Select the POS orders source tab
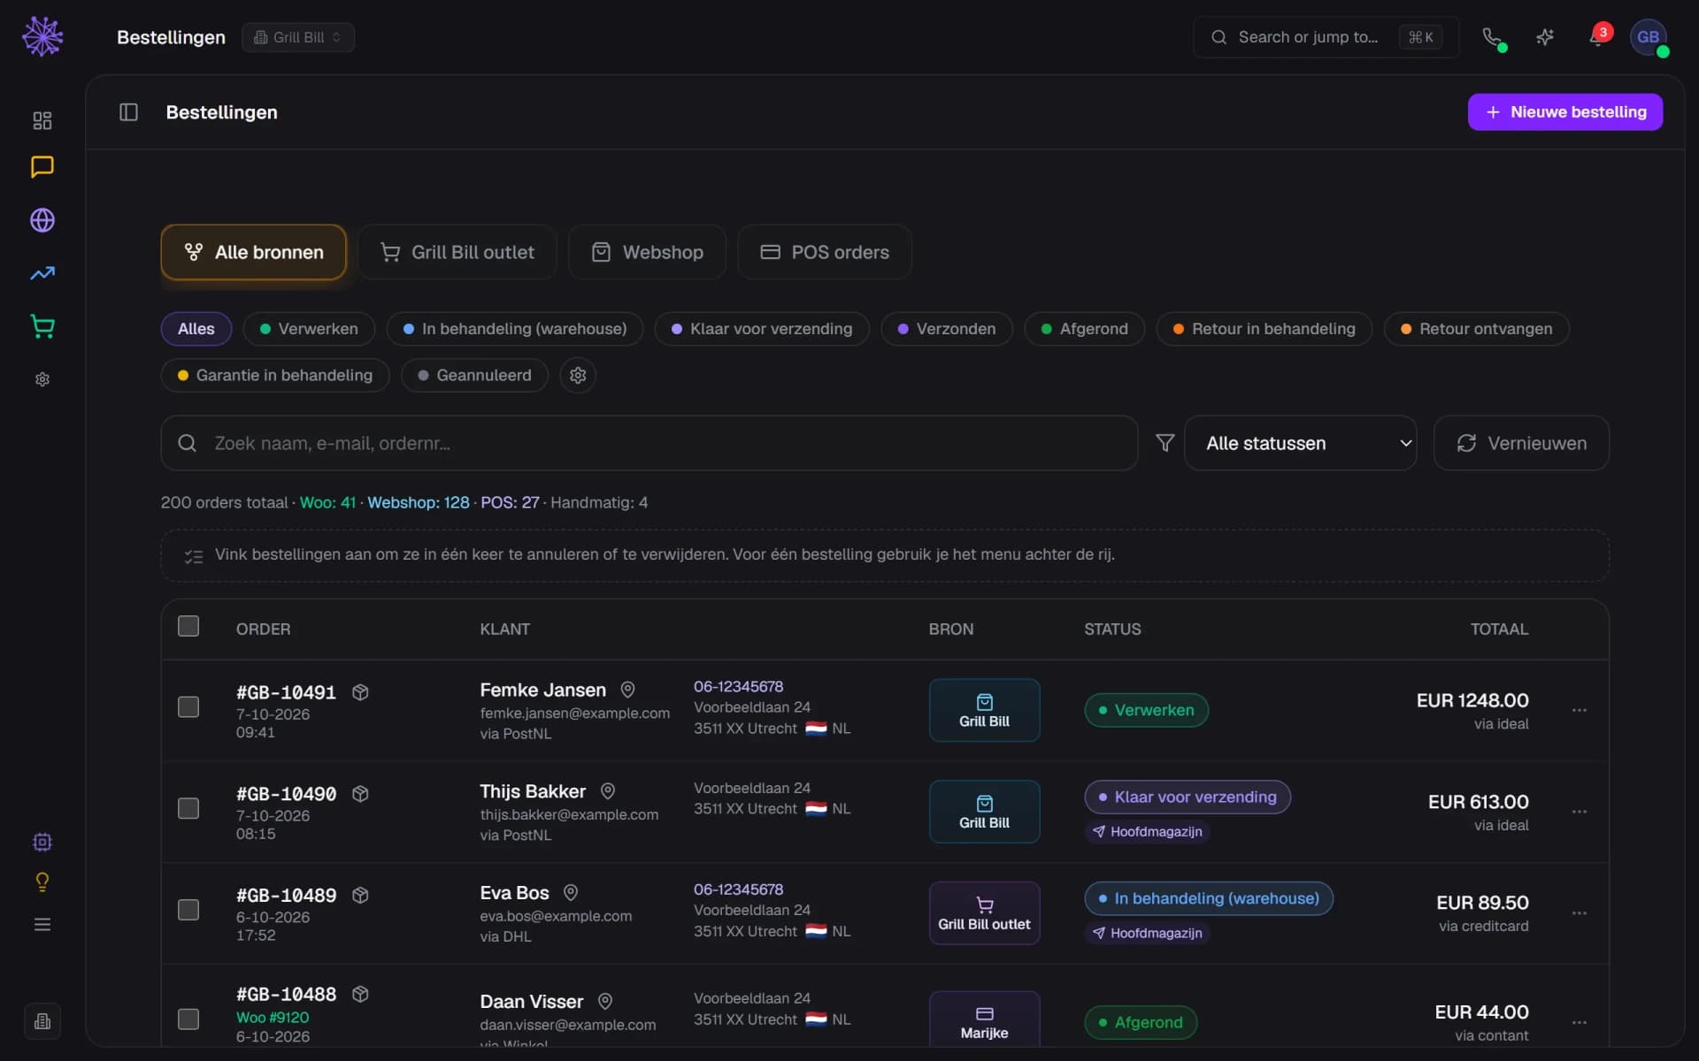 [x=825, y=252]
